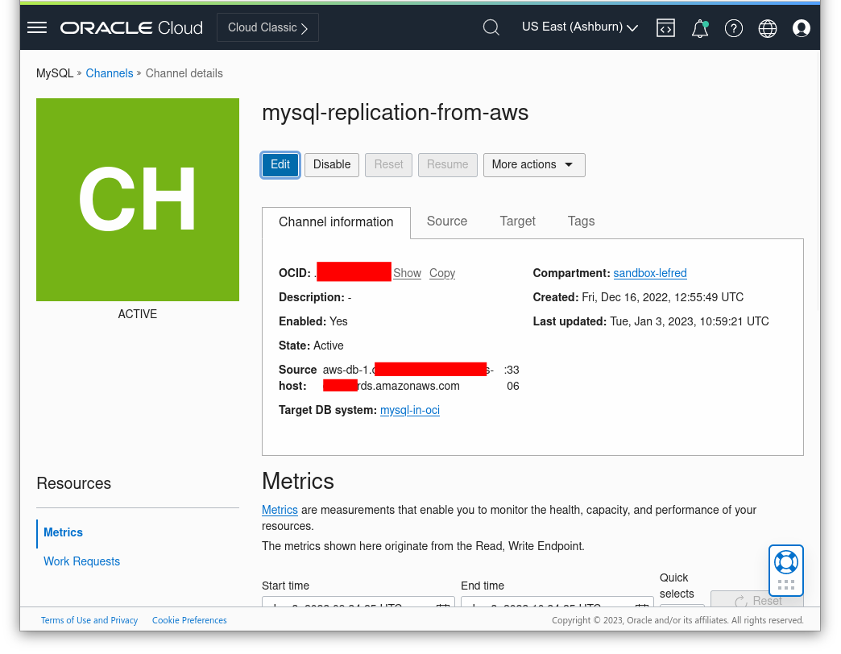Launch Cloud Shell developer tools icon
Screen dimensions: 841x654
(x=665, y=28)
